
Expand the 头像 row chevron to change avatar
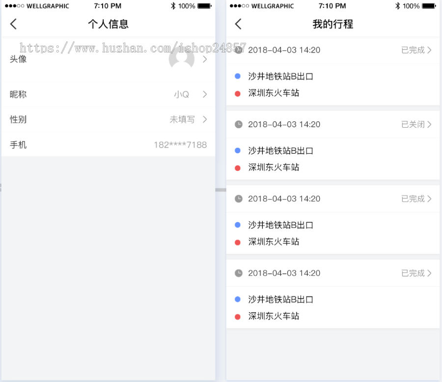[x=206, y=59]
